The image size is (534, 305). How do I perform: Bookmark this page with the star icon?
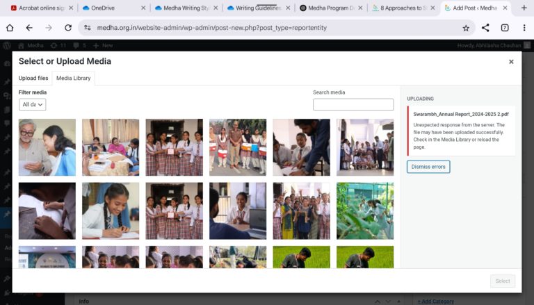pos(466,28)
